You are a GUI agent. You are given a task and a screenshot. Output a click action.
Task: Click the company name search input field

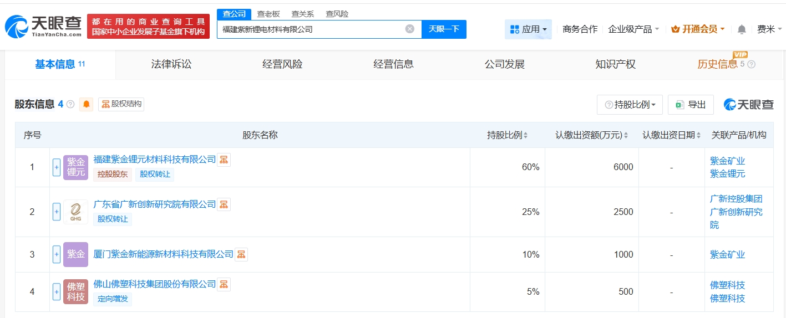(x=311, y=29)
